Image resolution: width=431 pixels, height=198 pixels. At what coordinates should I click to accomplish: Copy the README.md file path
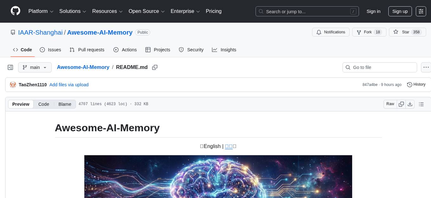click(155, 67)
